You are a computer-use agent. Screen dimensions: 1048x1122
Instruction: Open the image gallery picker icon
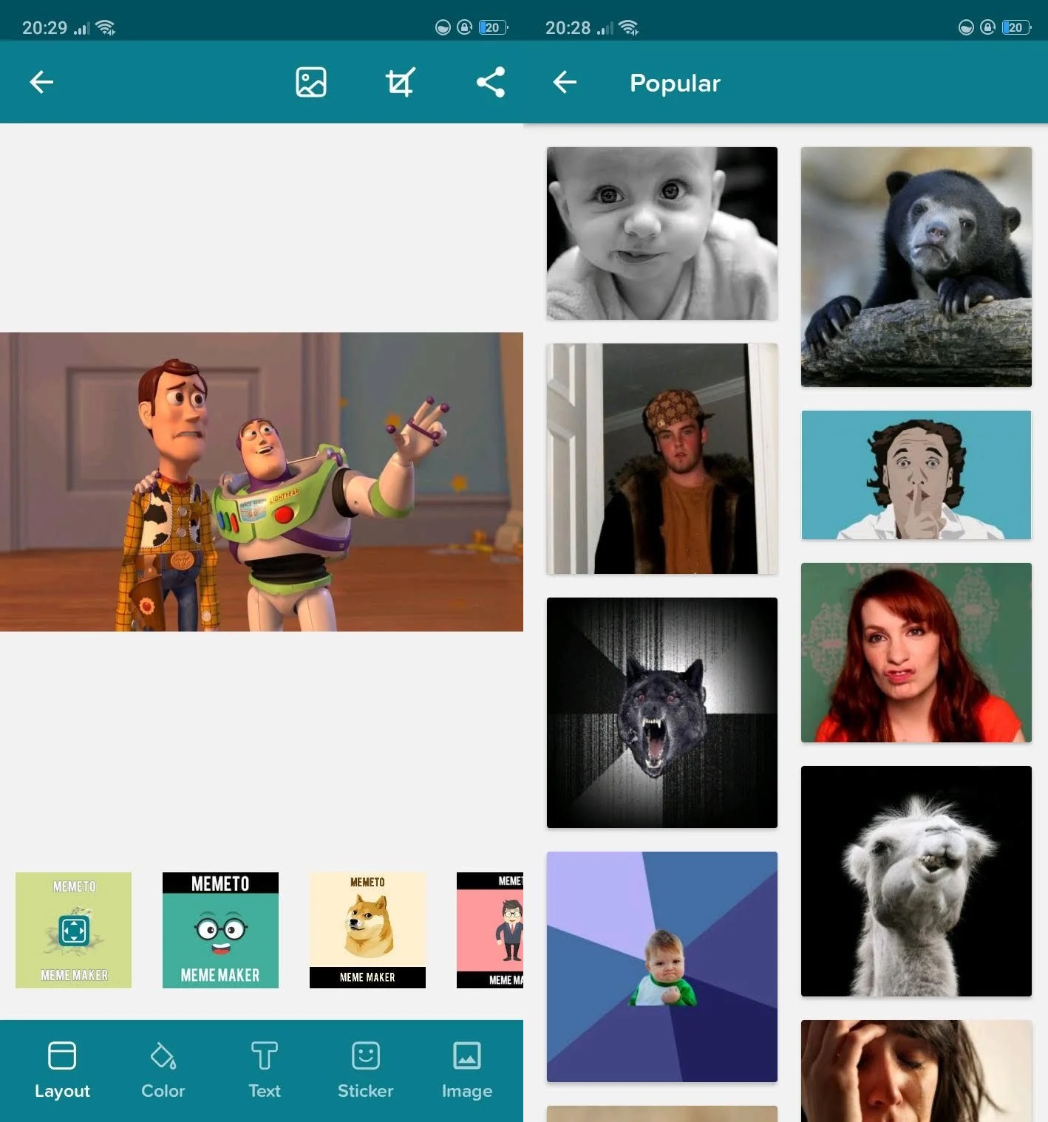[x=311, y=82]
